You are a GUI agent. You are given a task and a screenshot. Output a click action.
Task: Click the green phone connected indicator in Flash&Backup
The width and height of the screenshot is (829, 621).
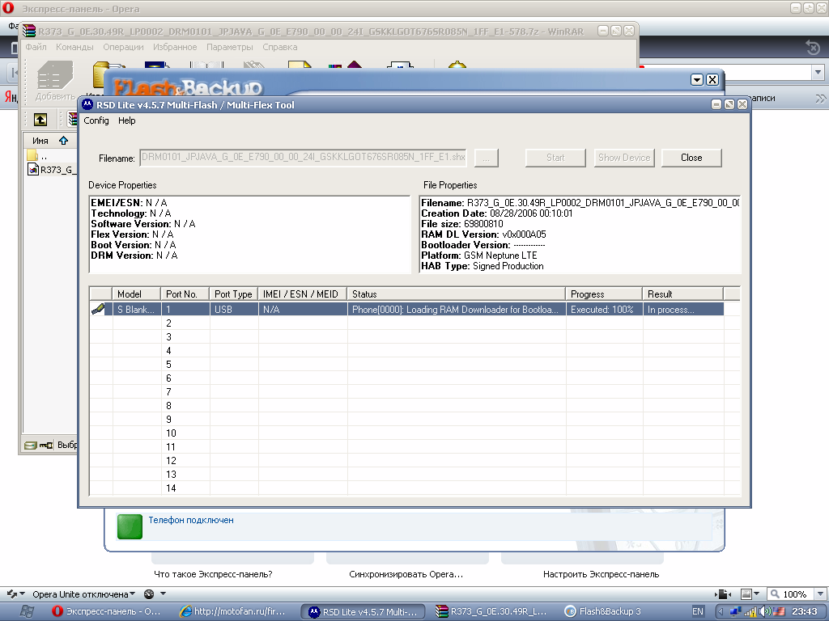[x=130, y=526]
